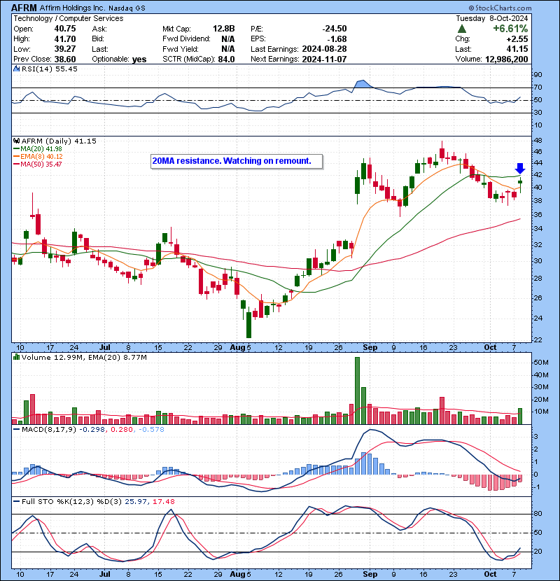The height and width of the screenshot is (581, 560).
Task: Click Jul on the bottom stochastic date axis
Action: [x=105, y=574]
